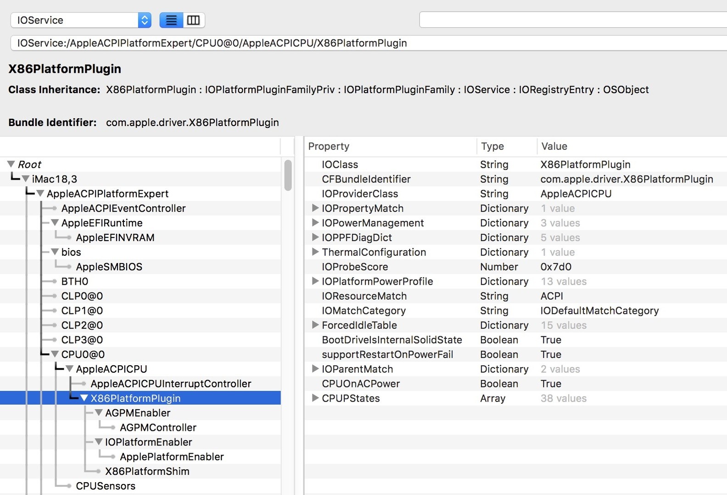Select the supportRestartOnPowerFail property row
The height and width of the screenshot is (495, 727).
click(x=516, y=355)
